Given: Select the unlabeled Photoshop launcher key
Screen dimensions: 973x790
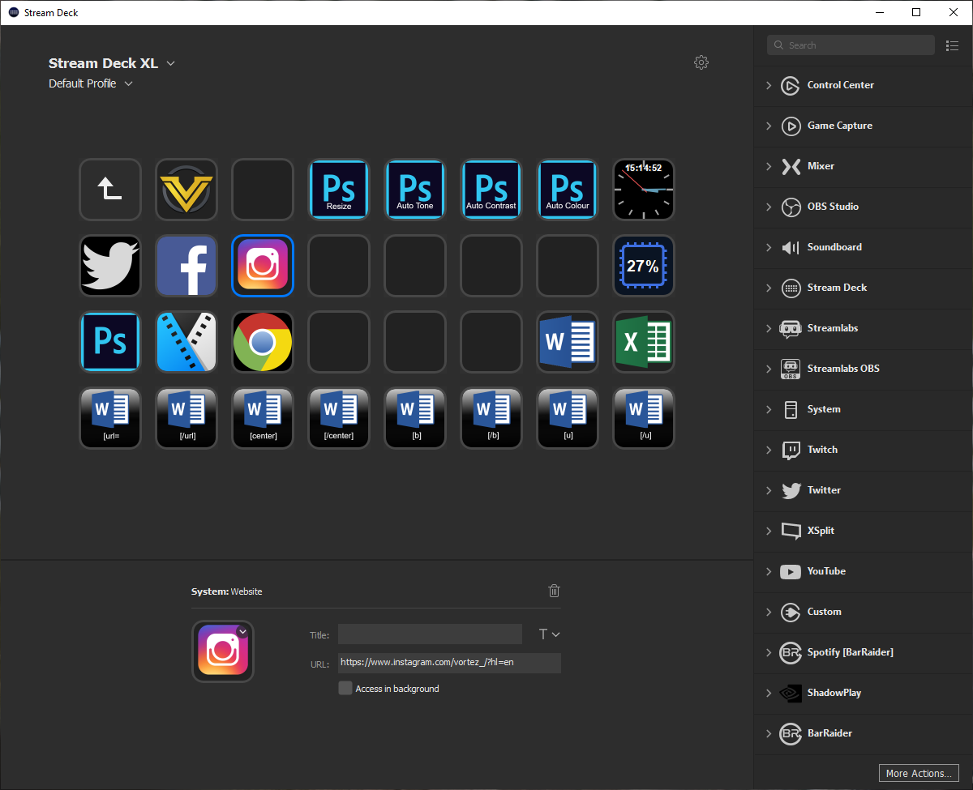Looking at the screenshot, I should point(110,342).
